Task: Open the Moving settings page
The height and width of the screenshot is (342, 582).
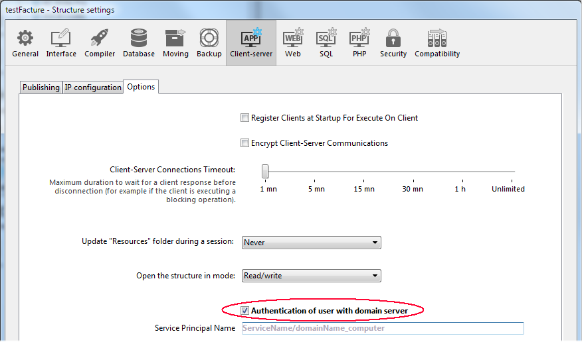Action: pyautogui.click(x=175, y=43)
